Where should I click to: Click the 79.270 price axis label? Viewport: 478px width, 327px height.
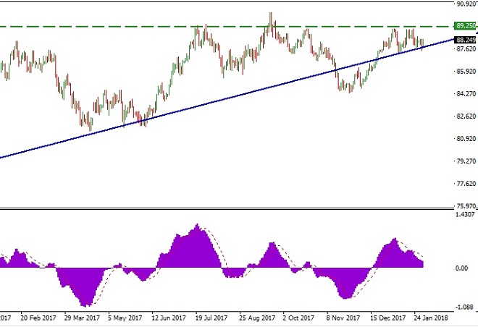tap(466, 161)
